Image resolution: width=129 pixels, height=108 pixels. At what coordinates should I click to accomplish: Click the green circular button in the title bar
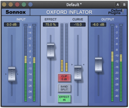tap(24, 4)
